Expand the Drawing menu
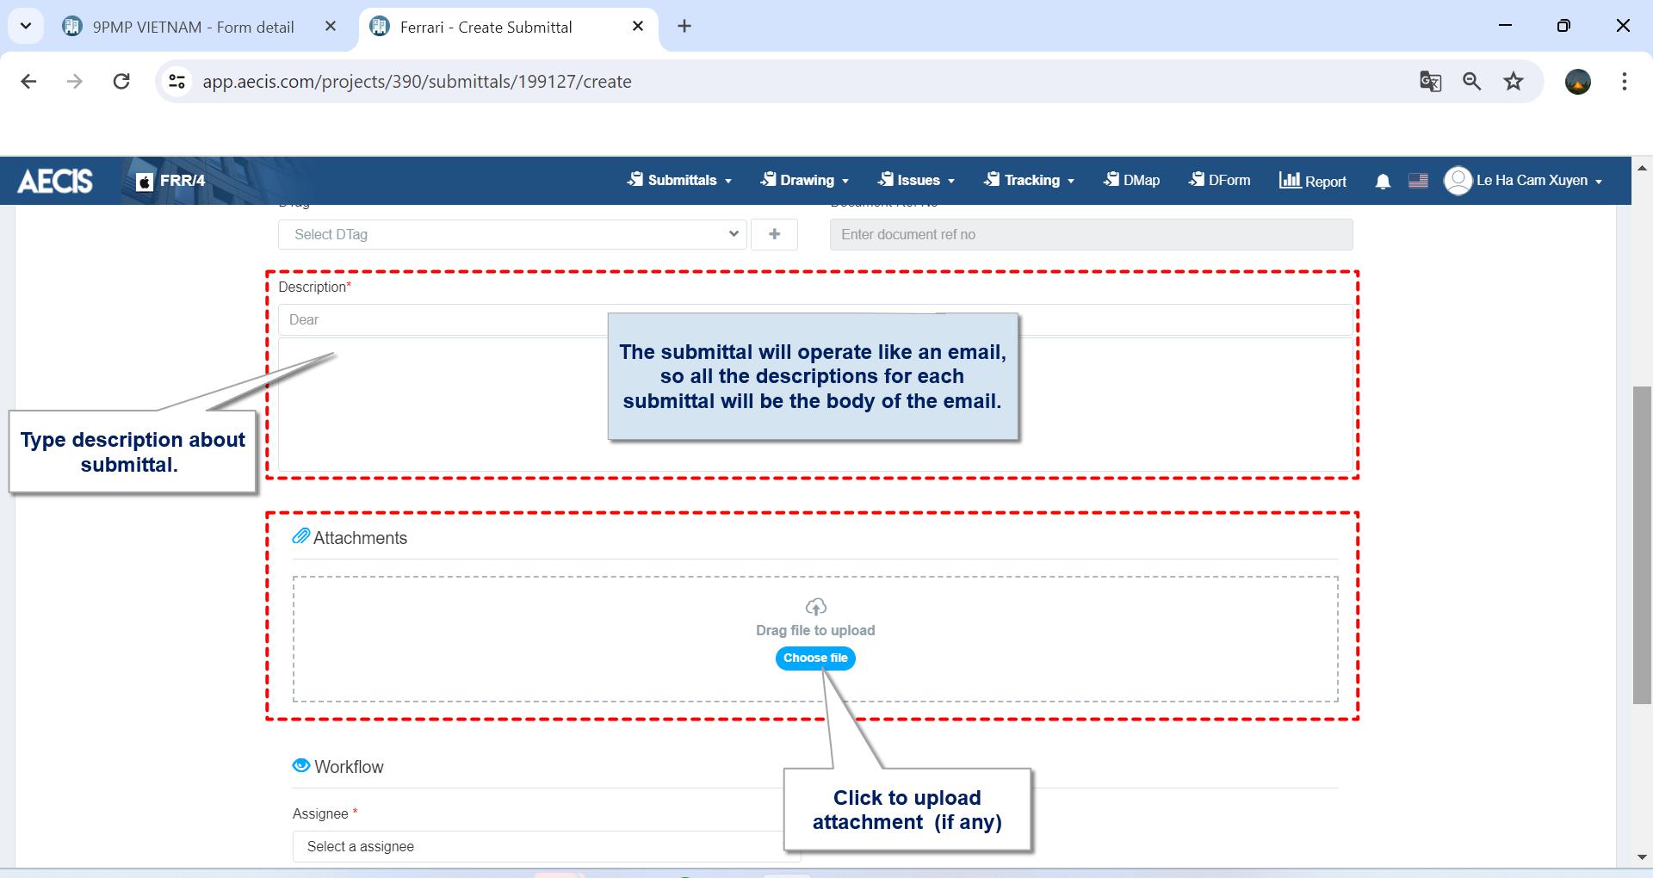Screen dimensions: 1653x878 coord(804,181)
